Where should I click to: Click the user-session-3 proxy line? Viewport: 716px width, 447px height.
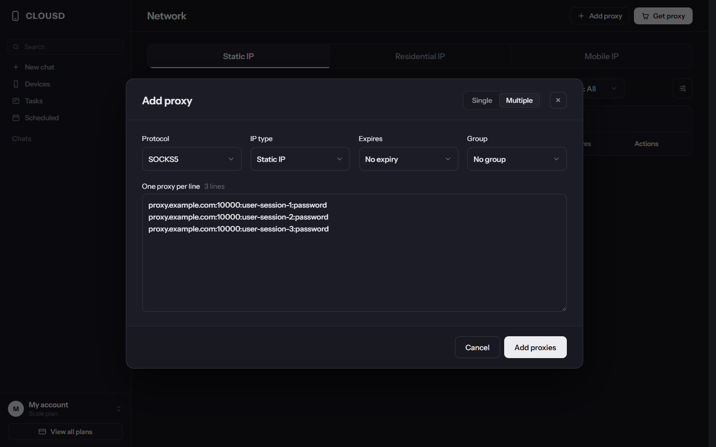tap(239, 229)
